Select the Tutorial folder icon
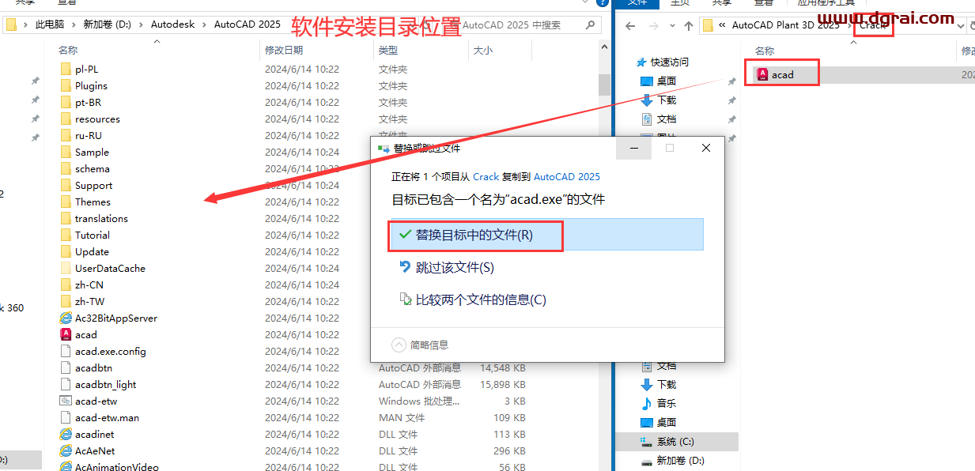This screenshot has width=975, height=471. click(66, 236)
